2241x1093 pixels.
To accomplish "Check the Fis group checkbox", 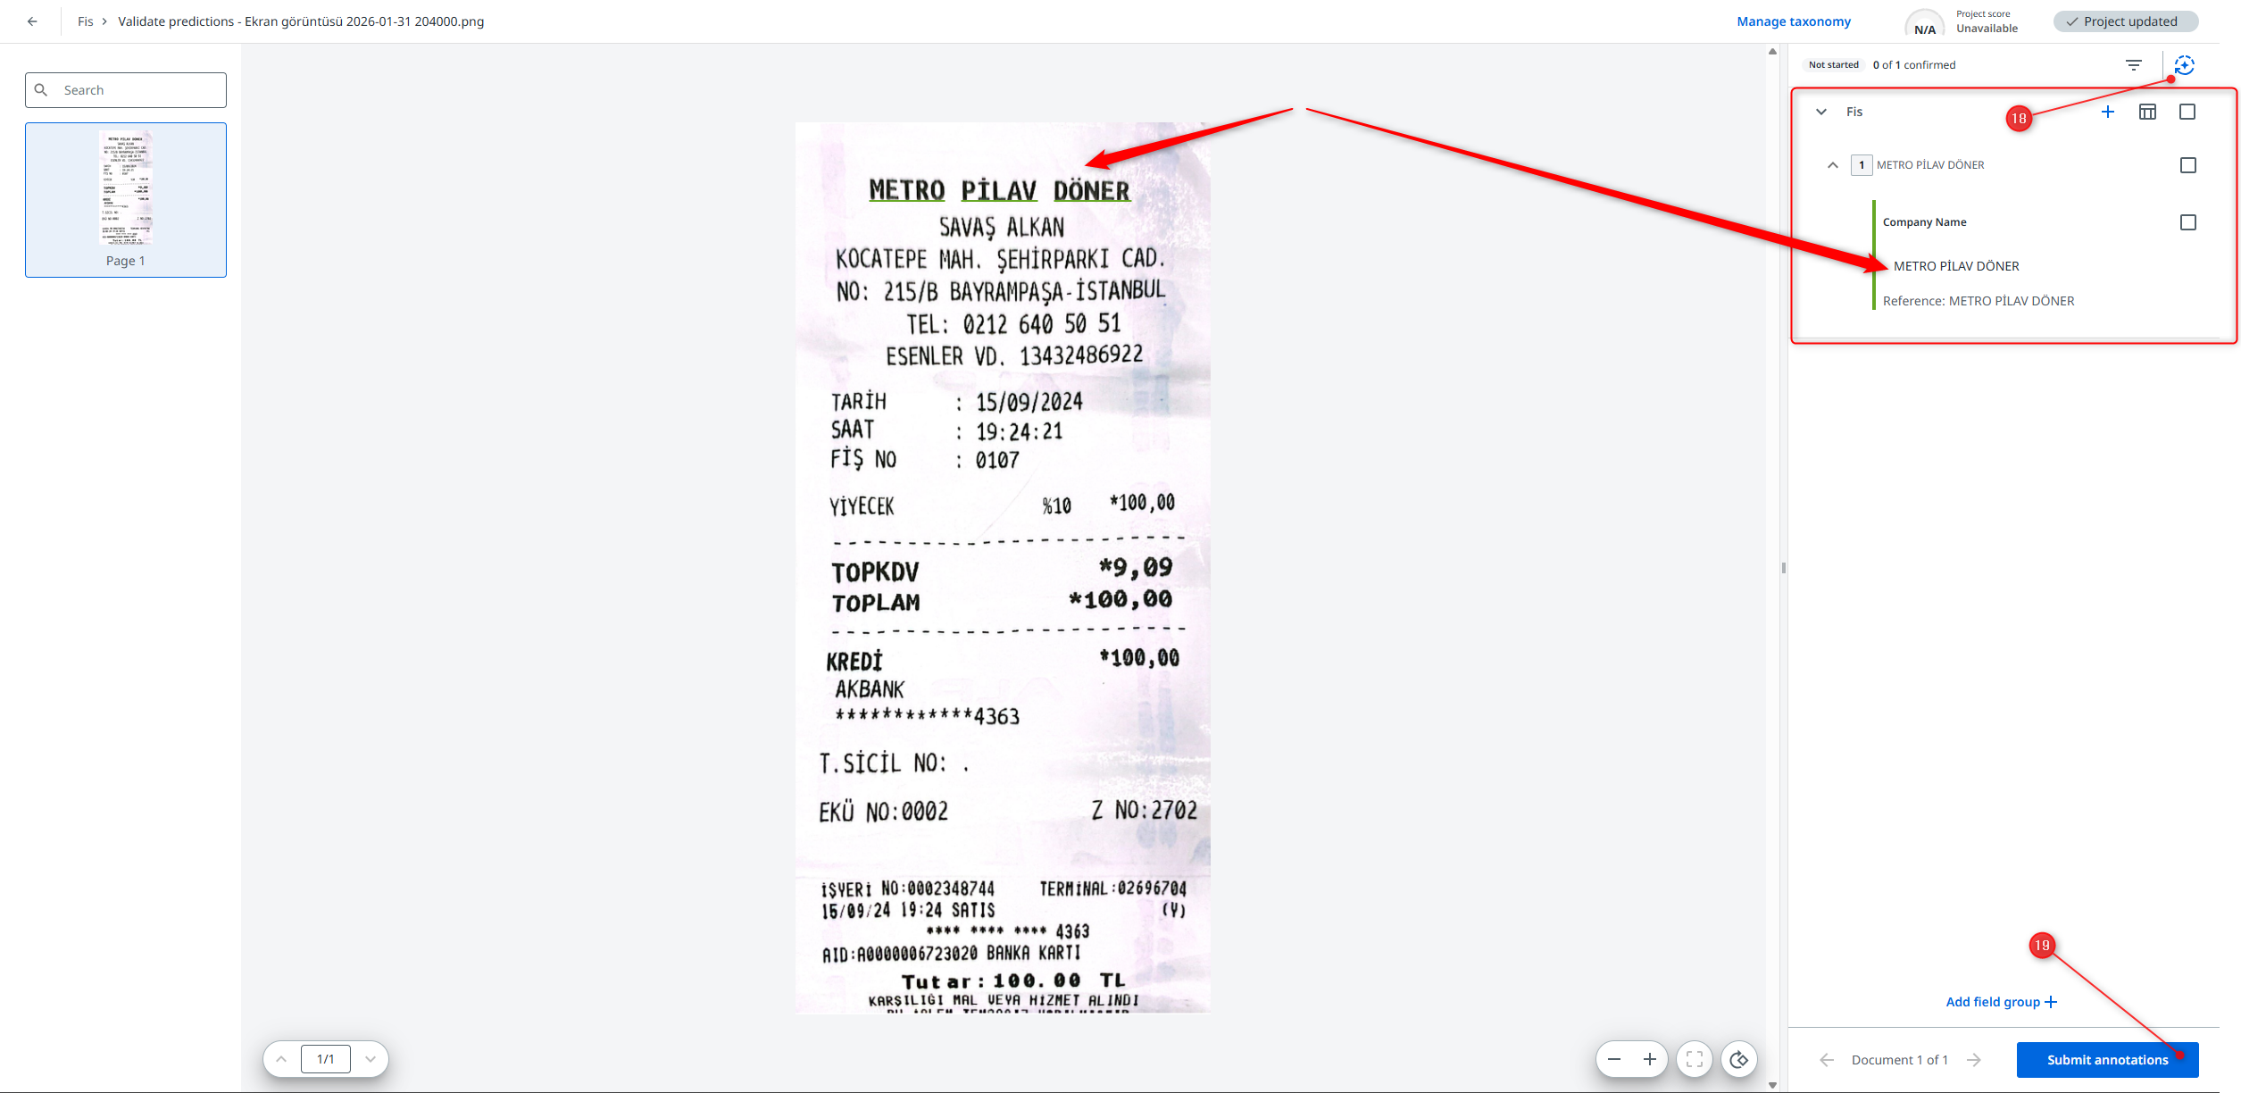I will [2187, 112].
